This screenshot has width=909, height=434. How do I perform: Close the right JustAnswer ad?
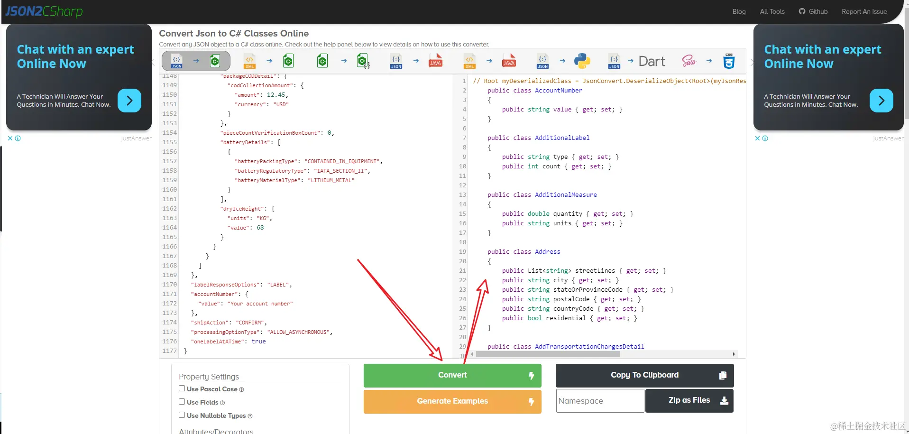(757, 139)
